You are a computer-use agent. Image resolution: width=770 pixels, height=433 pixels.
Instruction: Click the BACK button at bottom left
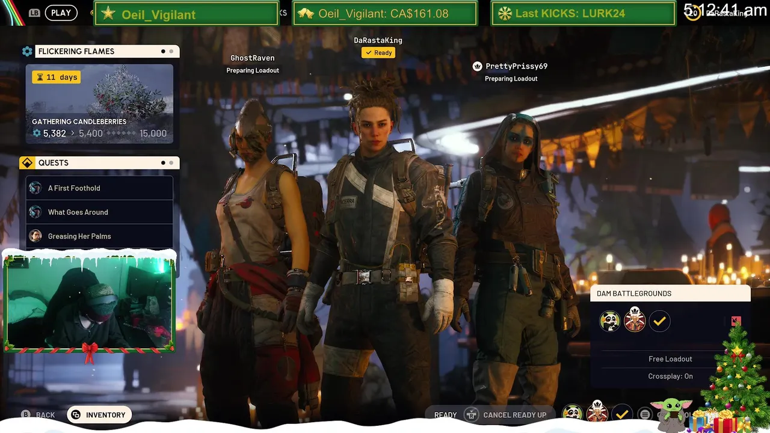[x=38, y=415]
